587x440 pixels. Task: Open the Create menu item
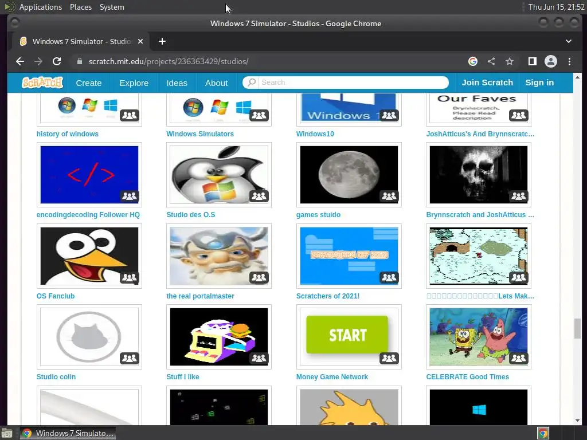coord(89,82)
